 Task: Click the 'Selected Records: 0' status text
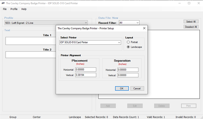click(x=96, y=117)
